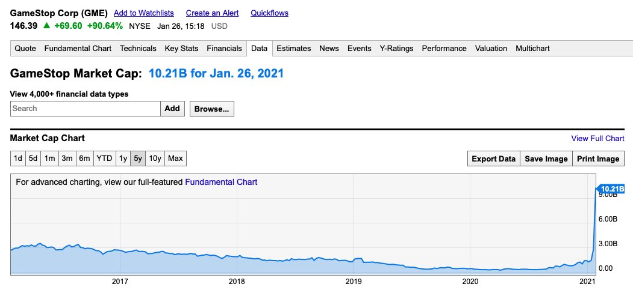Click the +90.64% change value
The height and width of the screenshot is (293, 633).
click(105, 26)
